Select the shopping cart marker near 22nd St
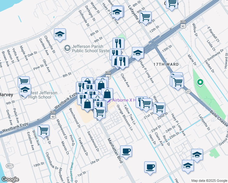228x183 pixels. pyautogui.click(x=159, y=108)
